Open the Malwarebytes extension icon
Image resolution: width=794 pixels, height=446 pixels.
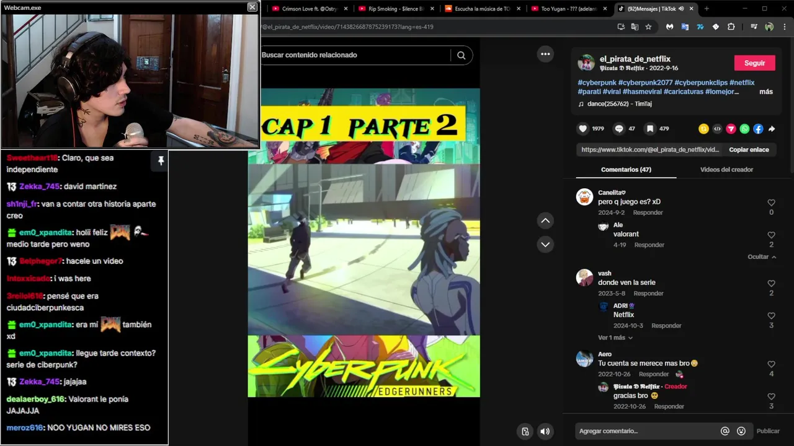[x=670, y=27]
